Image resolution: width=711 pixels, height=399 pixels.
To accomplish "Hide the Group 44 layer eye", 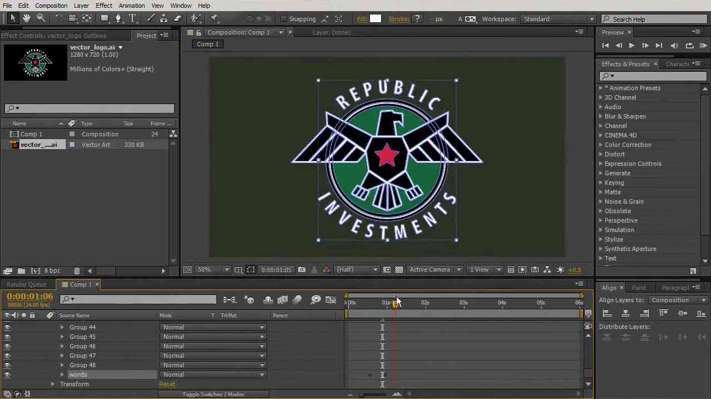I will pos(7,327).
